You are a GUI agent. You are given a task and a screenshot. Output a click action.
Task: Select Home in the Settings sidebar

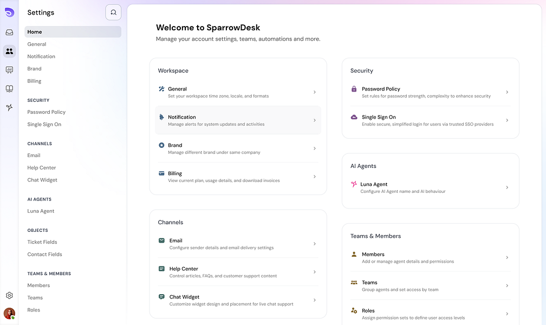click(34, 31)
